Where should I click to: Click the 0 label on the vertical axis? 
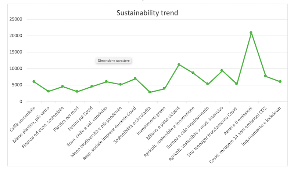pos(21,102)
